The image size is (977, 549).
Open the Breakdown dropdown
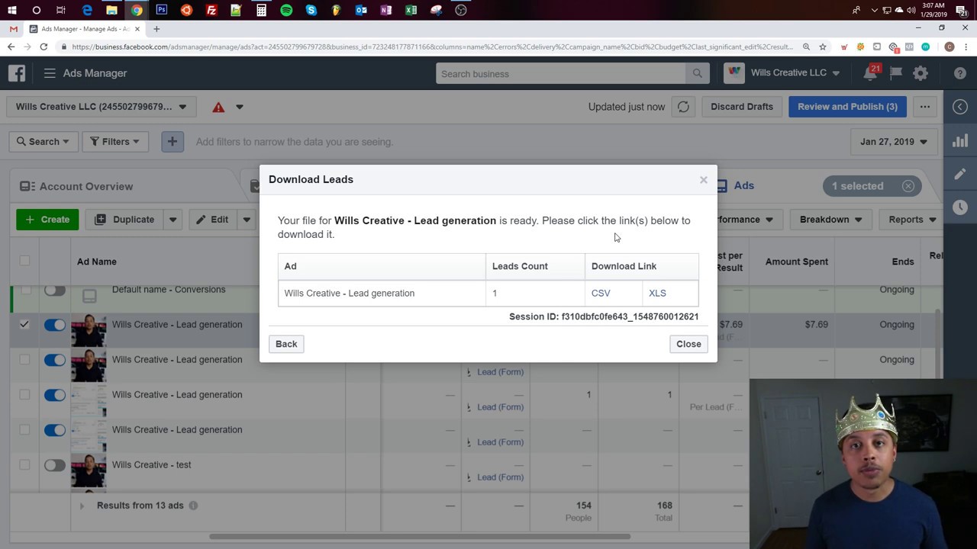point(830,220)
